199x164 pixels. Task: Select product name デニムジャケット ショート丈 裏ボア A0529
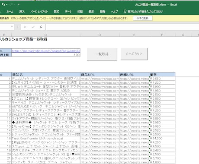point(46,91)
